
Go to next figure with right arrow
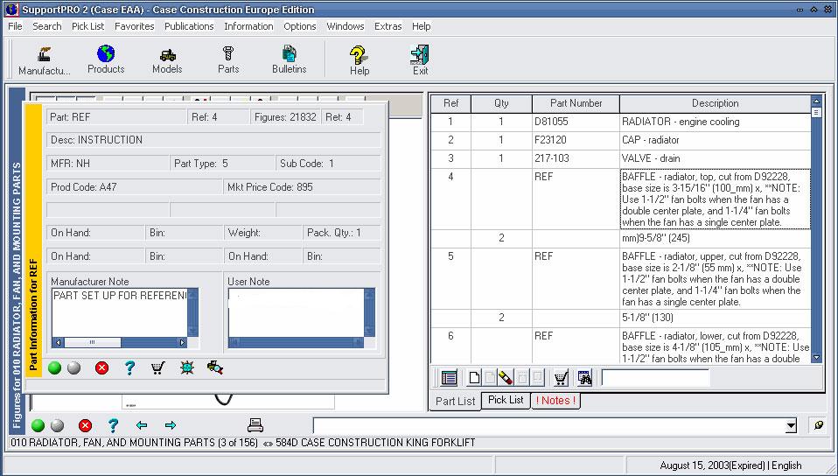171,426
